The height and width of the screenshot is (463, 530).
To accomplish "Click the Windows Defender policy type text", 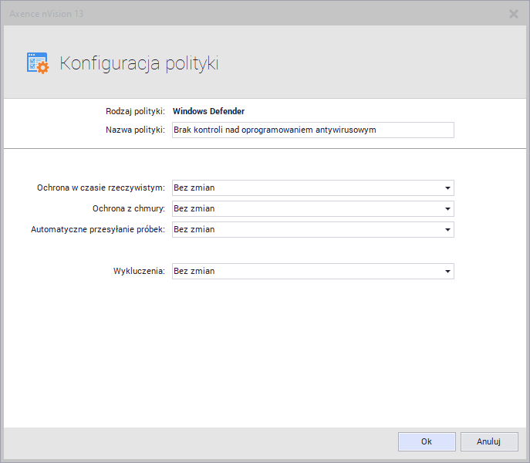I will click(208, 111).
